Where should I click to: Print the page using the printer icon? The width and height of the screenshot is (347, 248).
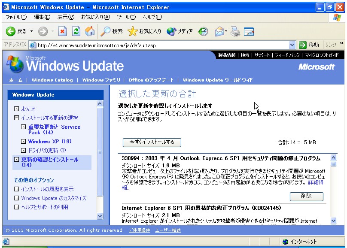[x=235, y=31]
